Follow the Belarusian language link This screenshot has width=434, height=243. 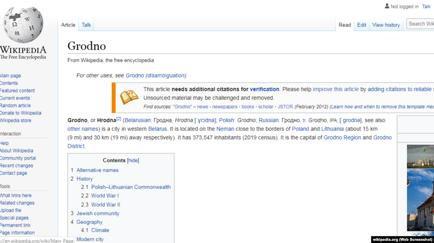pos(137,120)
